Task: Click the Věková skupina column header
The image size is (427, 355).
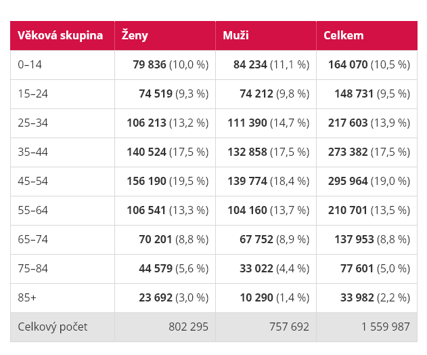Action: [x=60, y=36]
